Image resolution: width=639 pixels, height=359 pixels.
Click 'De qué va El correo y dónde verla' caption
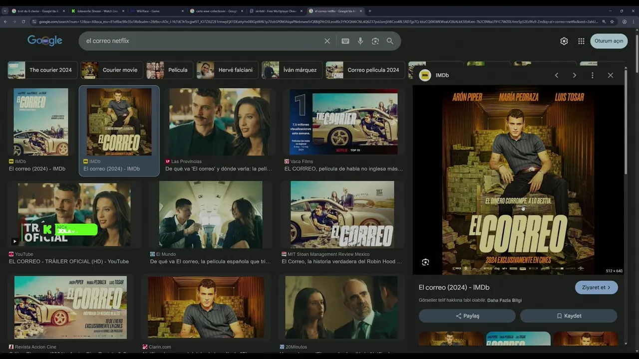point(219,169)
